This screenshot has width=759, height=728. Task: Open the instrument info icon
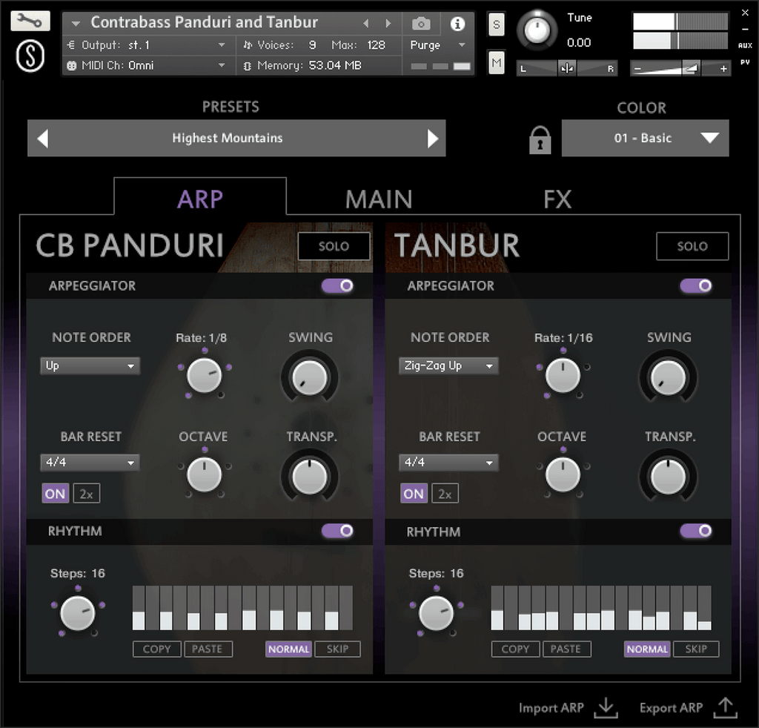pos(457,23)
